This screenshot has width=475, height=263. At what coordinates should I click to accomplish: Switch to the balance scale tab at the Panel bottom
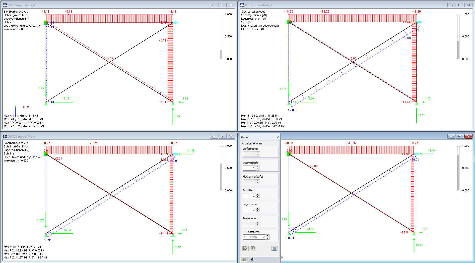[x=244, y=259]
